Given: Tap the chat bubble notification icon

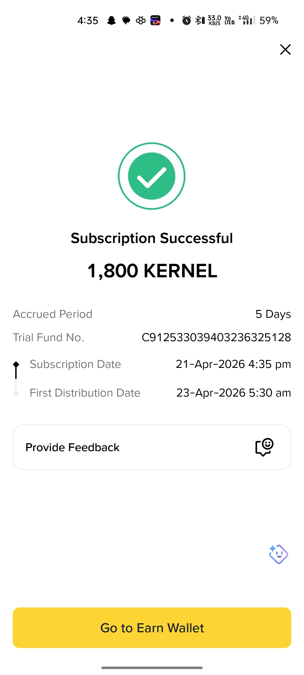Looking at the screenshot, I should click(x=126, y=21).
